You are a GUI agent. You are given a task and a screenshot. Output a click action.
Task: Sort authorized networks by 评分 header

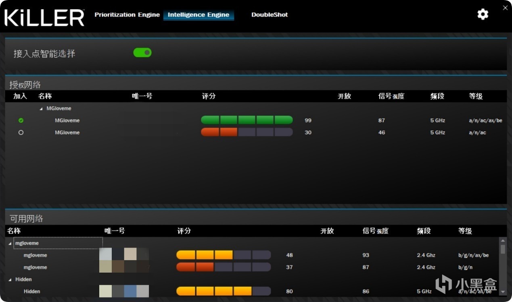(x=209, y=96)
